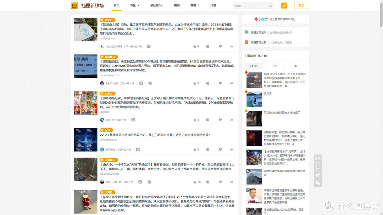Favorite the 山火中 post with heart
383x215 pixels.
click(220, 182)
